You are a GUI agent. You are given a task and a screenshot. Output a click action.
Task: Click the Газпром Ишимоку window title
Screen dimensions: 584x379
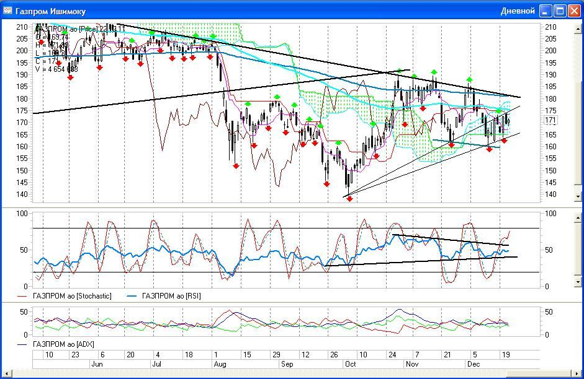click(51, 12)
